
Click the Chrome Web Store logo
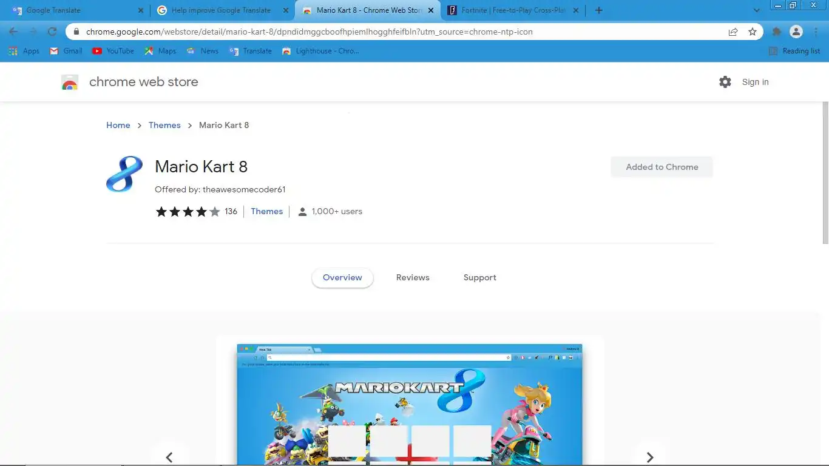pos(70,82)
